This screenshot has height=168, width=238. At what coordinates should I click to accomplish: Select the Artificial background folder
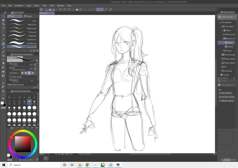pyautogui.click(x=229, y=47)
